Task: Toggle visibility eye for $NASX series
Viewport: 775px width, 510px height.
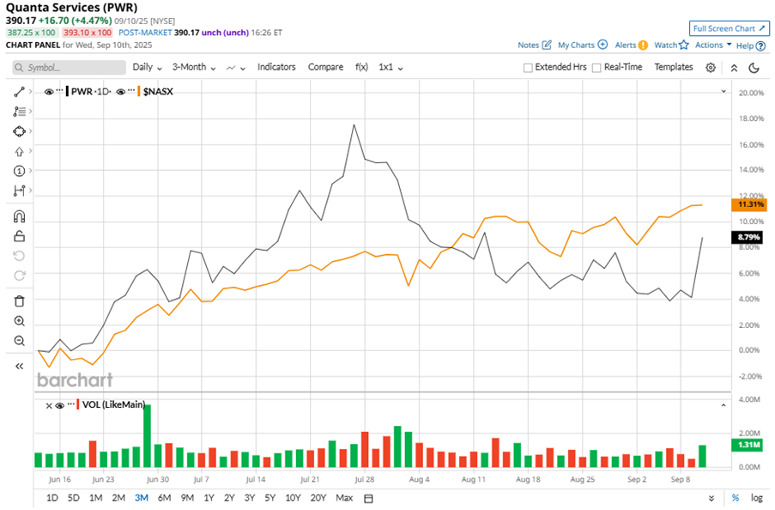Action: point(121,92)
